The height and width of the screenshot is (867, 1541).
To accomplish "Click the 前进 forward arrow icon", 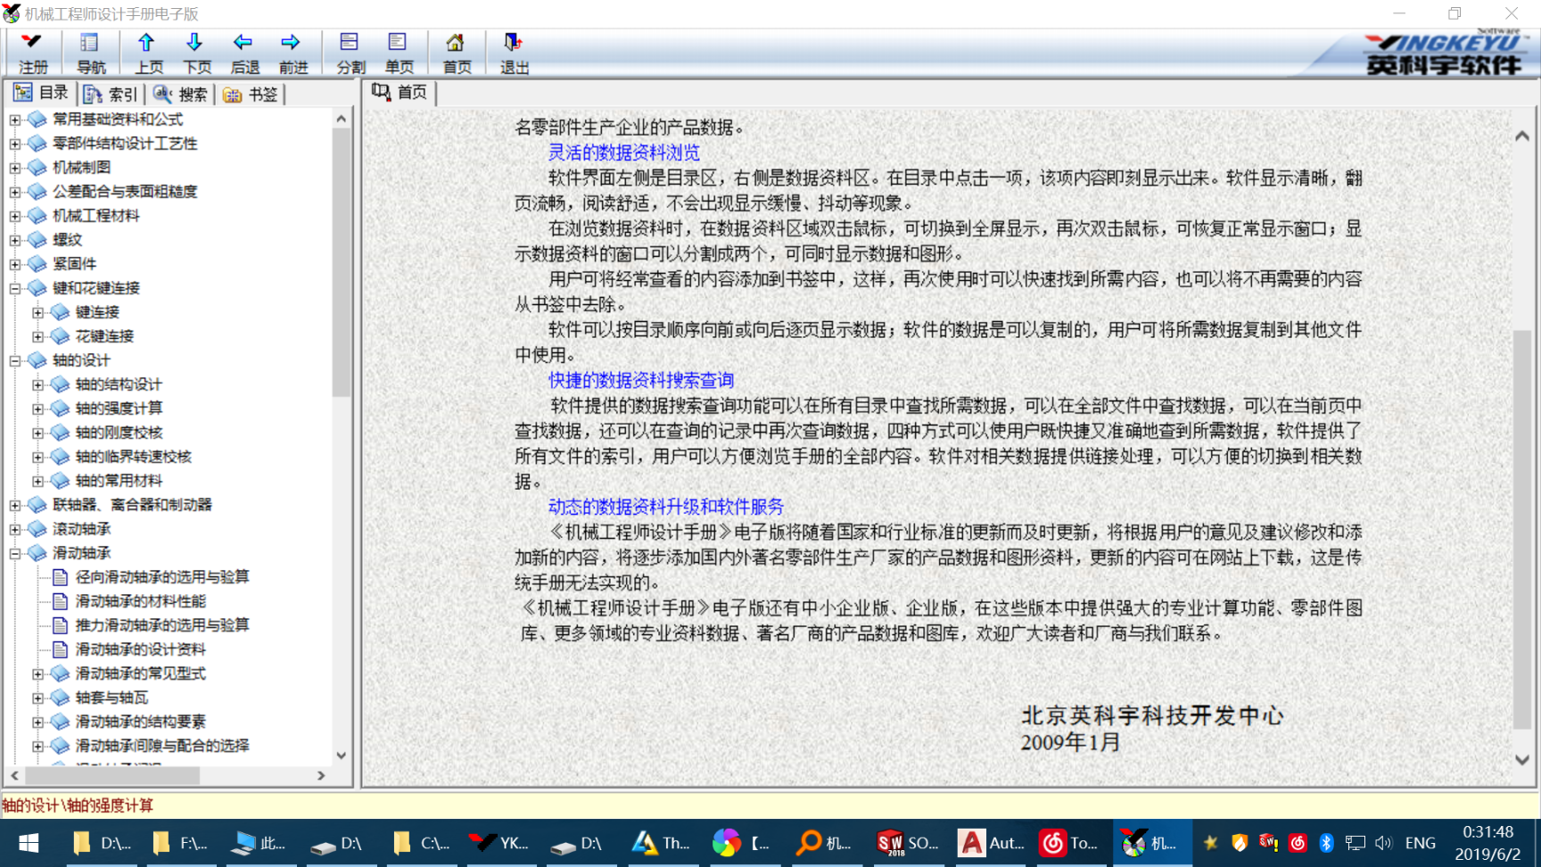I will [x=293, y=53].
